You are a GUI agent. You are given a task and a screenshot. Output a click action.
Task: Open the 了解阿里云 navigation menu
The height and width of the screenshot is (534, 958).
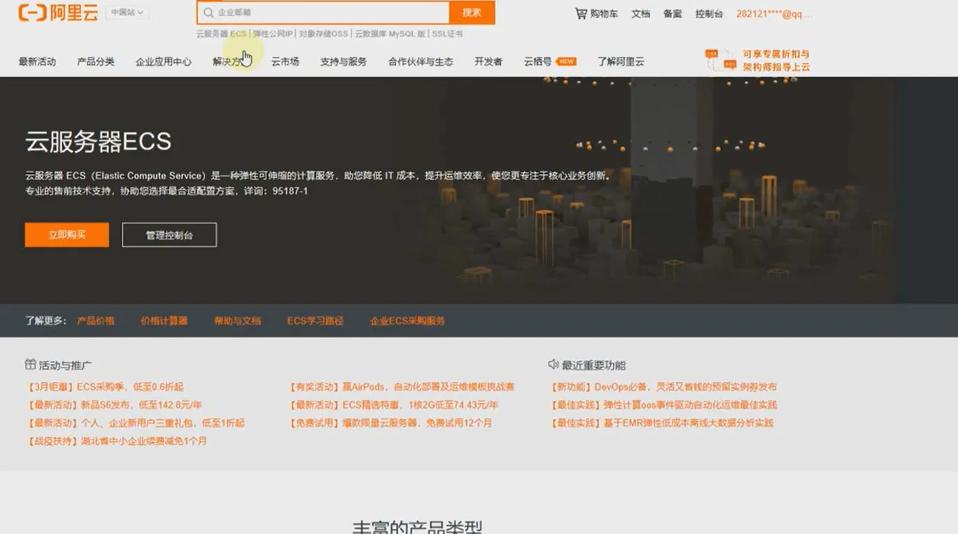pyautogui.click(x=621, y=62)
